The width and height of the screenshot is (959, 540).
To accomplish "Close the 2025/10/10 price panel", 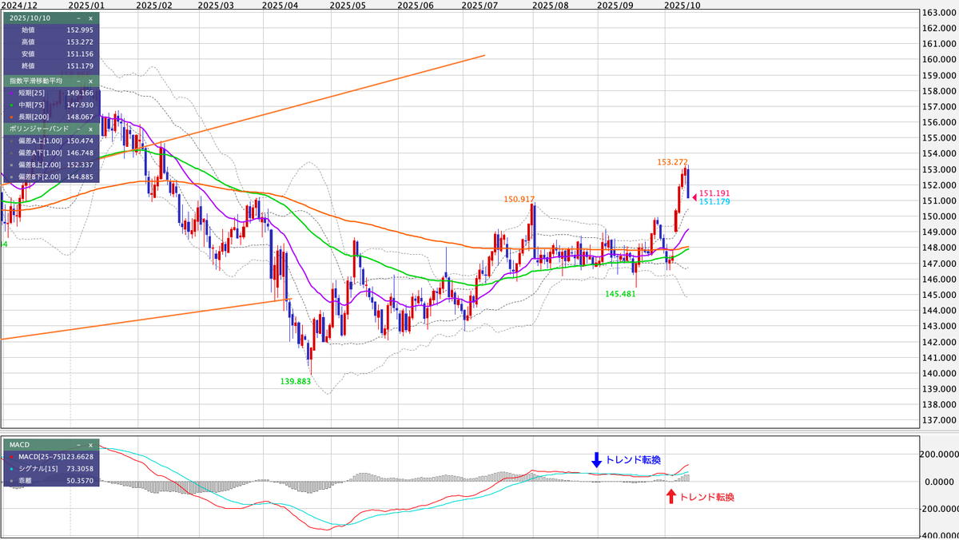I will tap(90, 19).
